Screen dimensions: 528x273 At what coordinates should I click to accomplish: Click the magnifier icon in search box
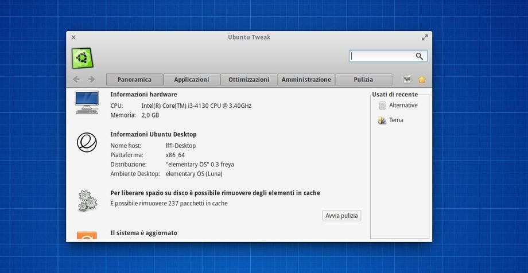(x=420, y=56)
